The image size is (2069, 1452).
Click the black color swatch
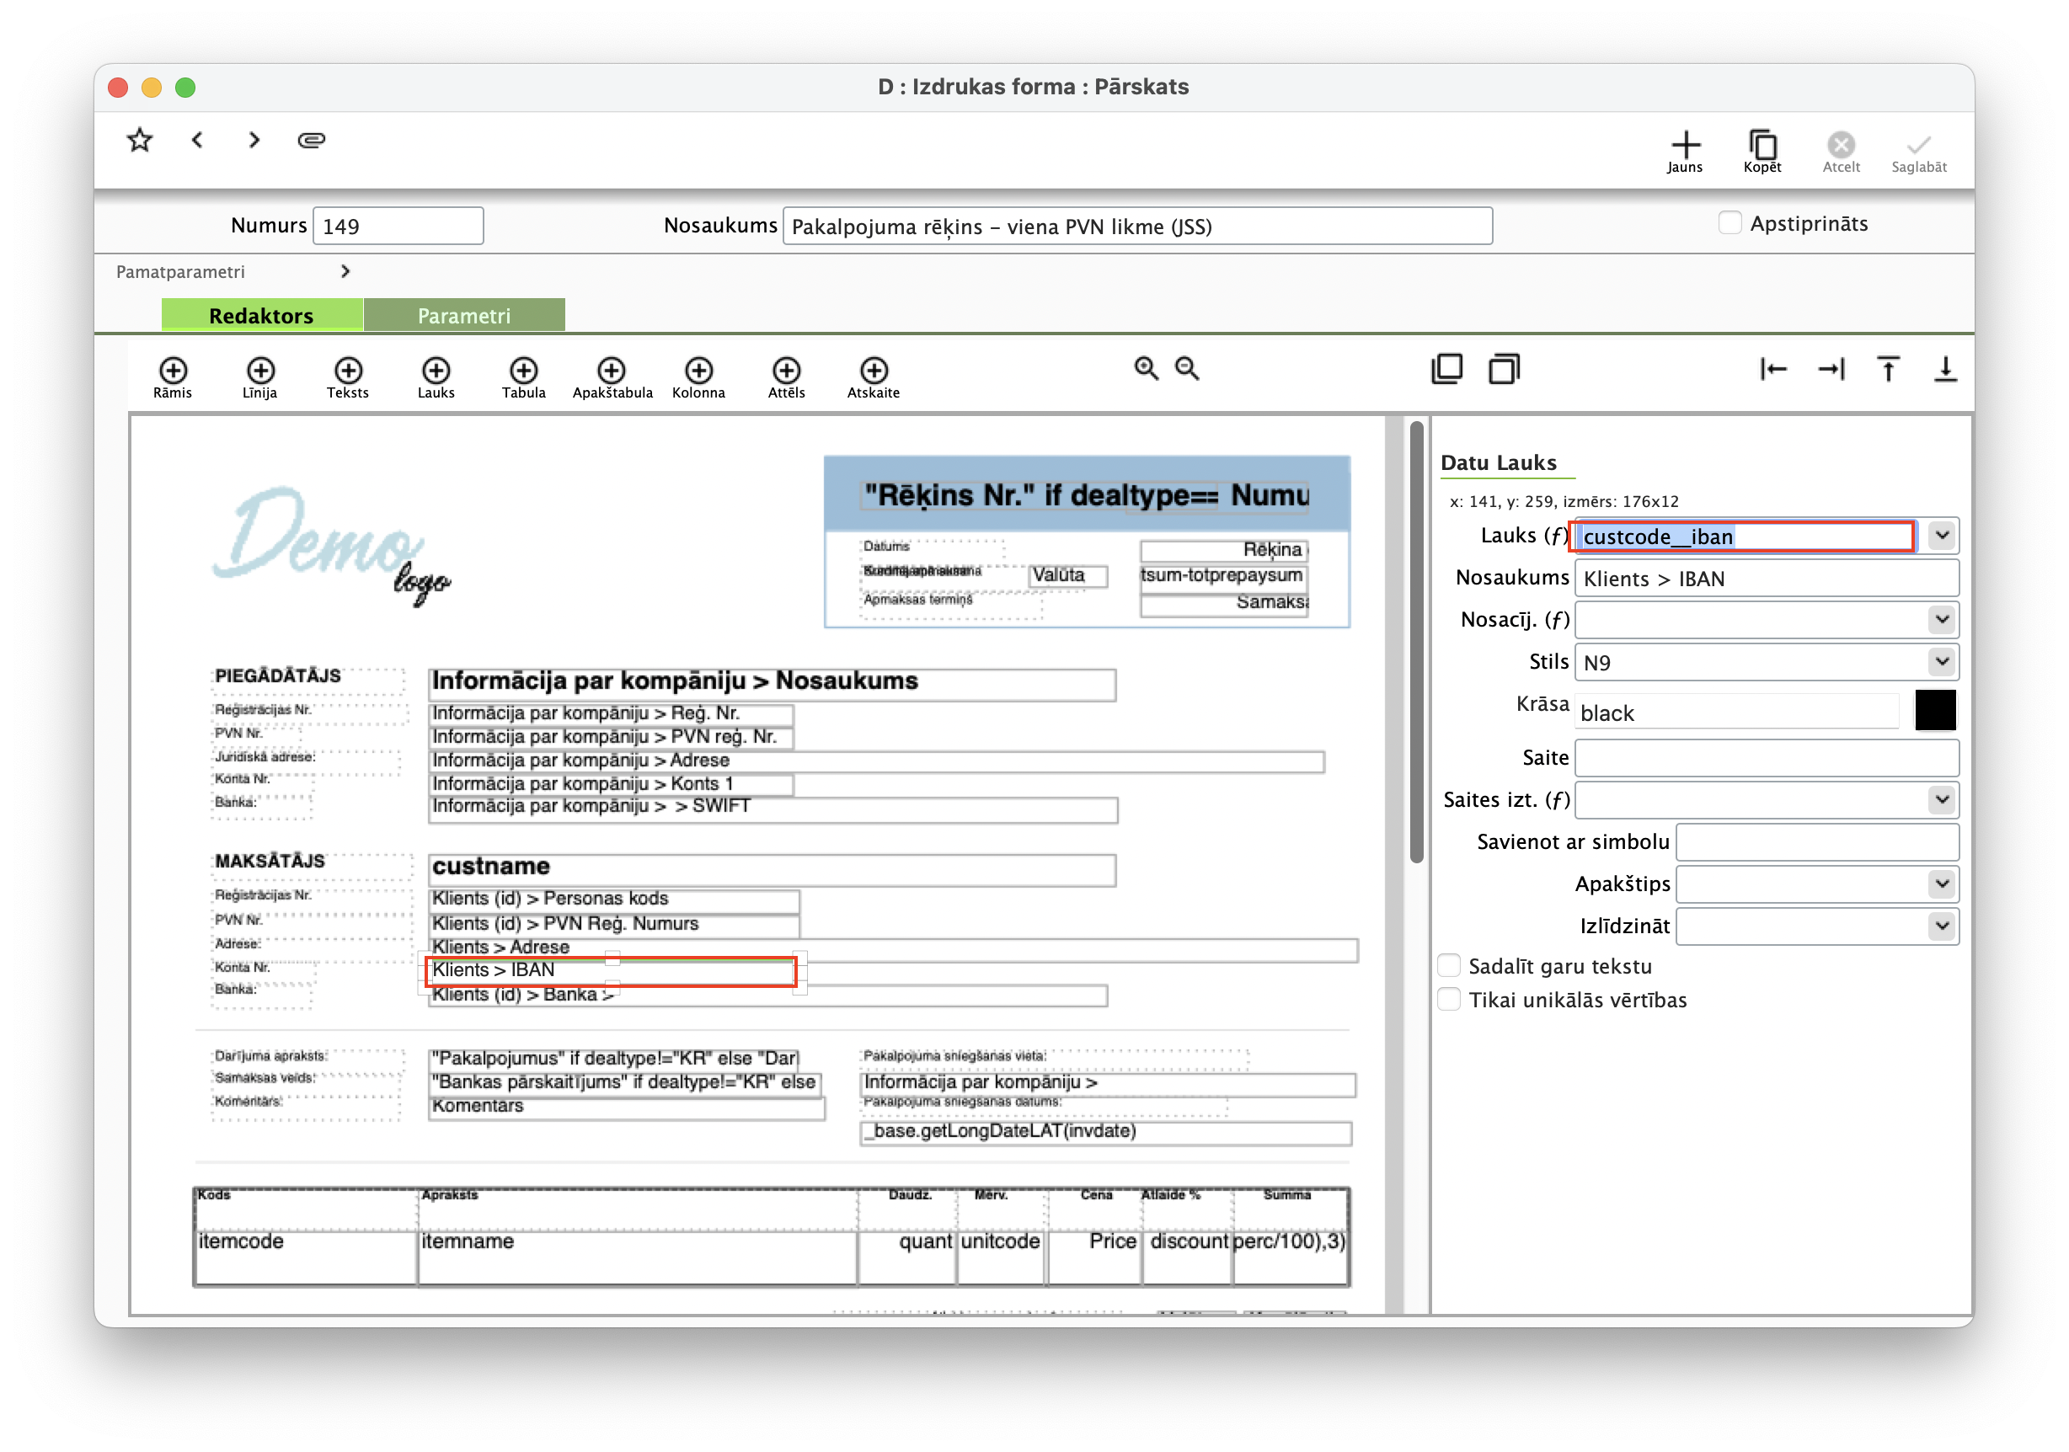coord(1935,711)
